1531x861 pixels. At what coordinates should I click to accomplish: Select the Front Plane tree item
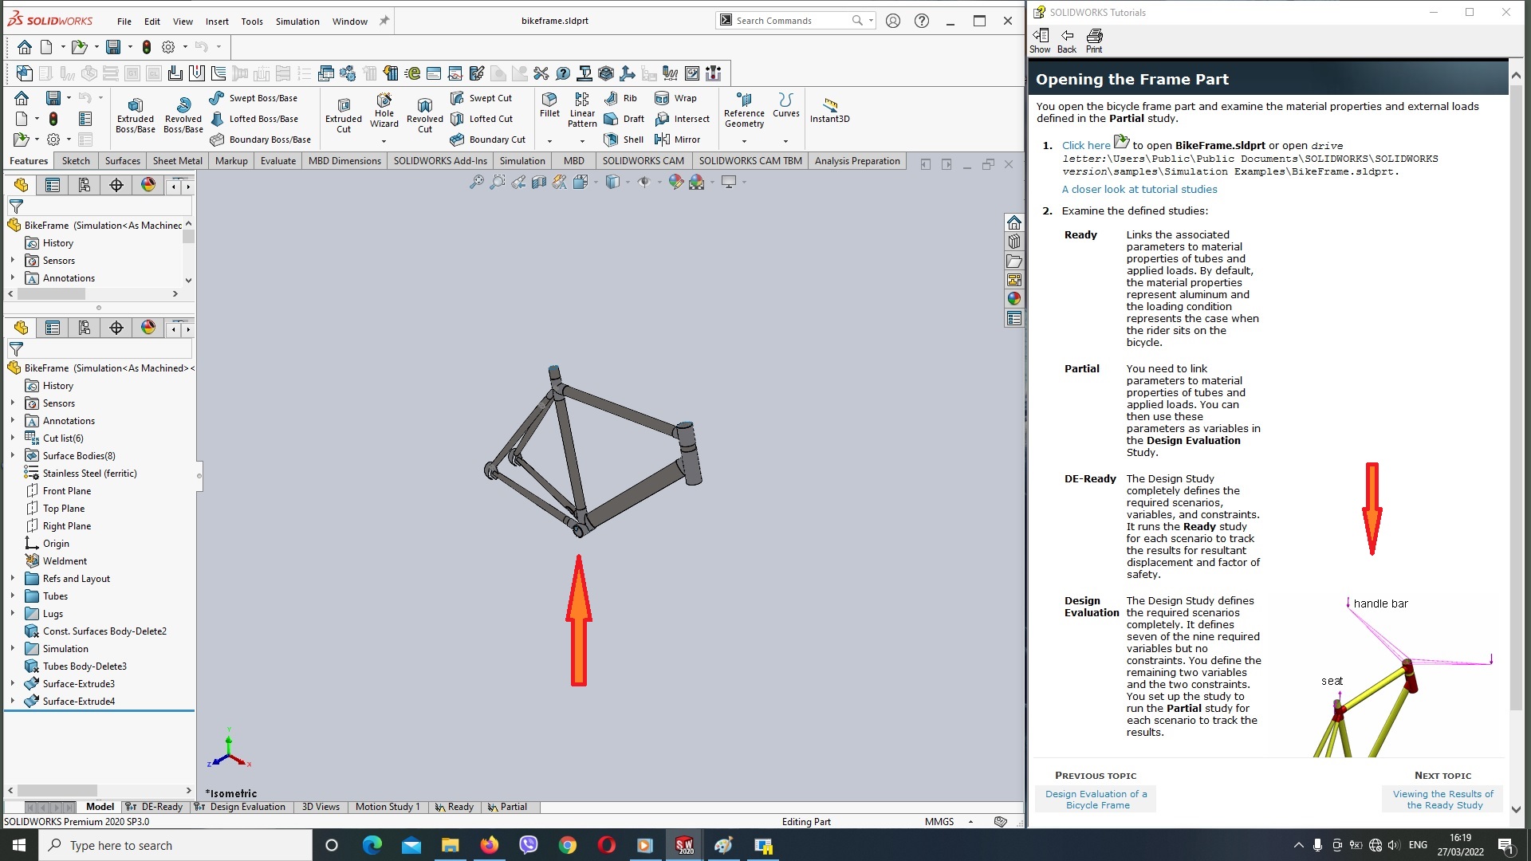point(67,491)
